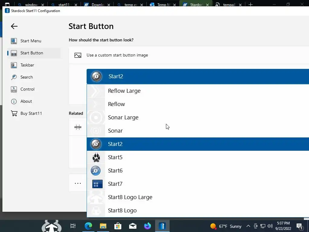Switch to the tempail browser tab

(229, 5)
